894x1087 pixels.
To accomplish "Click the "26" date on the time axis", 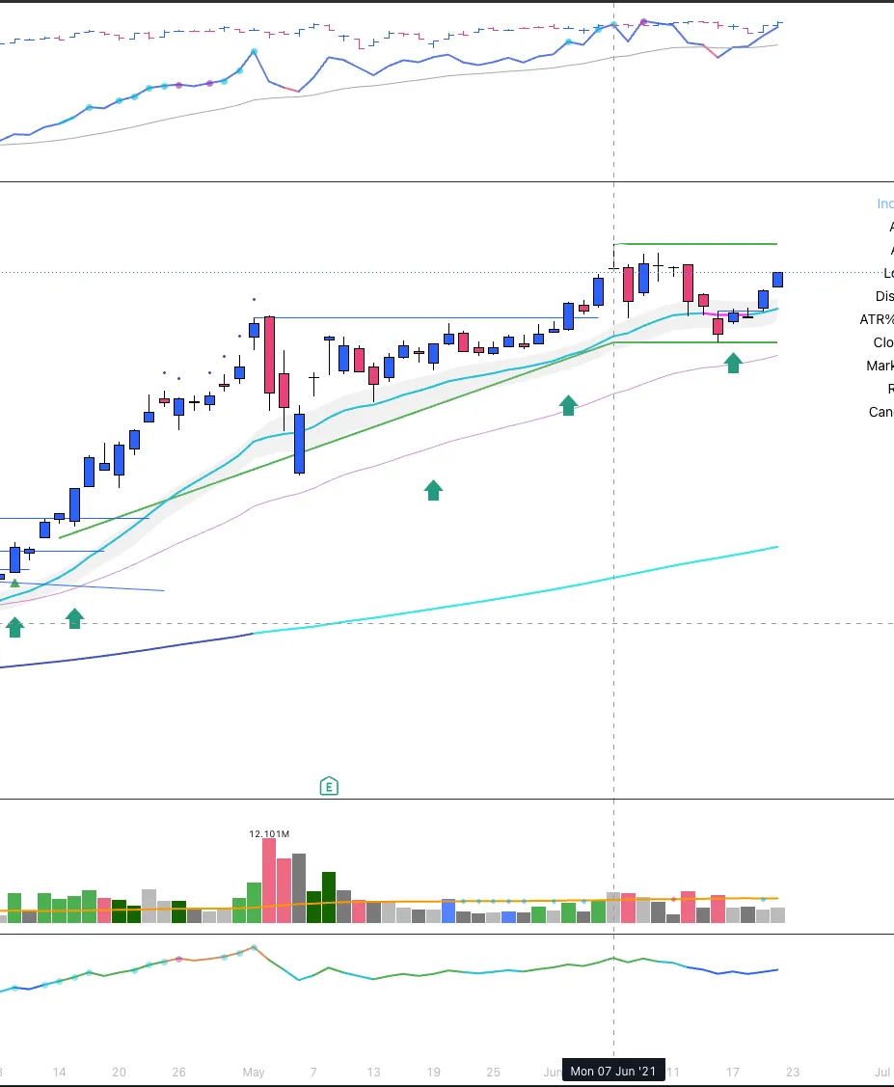I will (178, 1072).
